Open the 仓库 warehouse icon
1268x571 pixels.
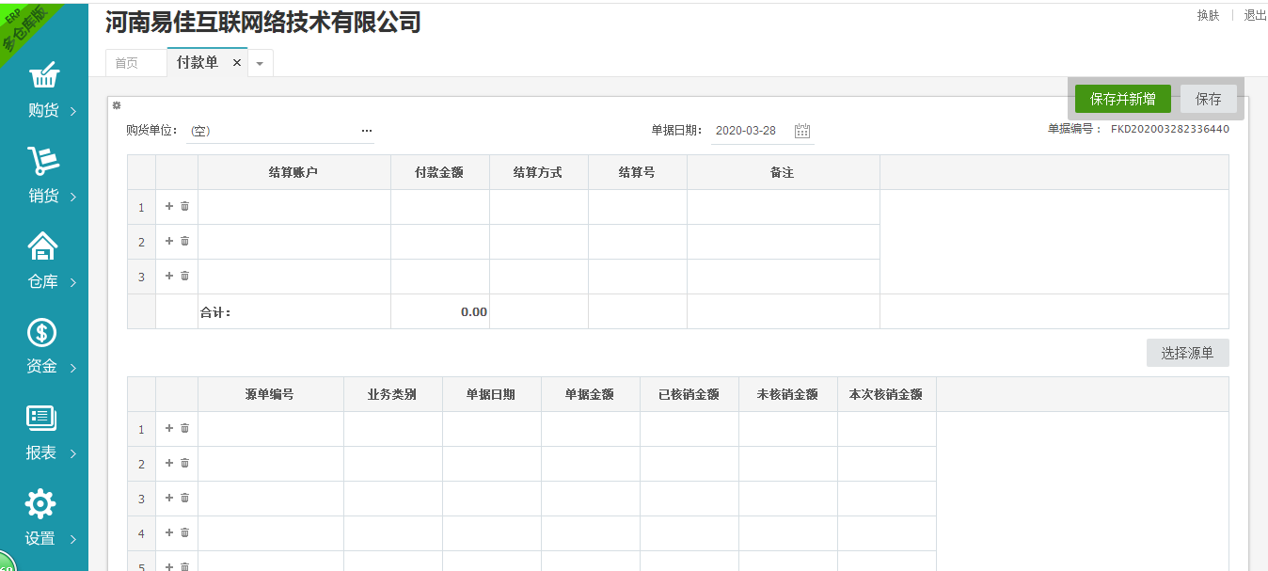43,246
